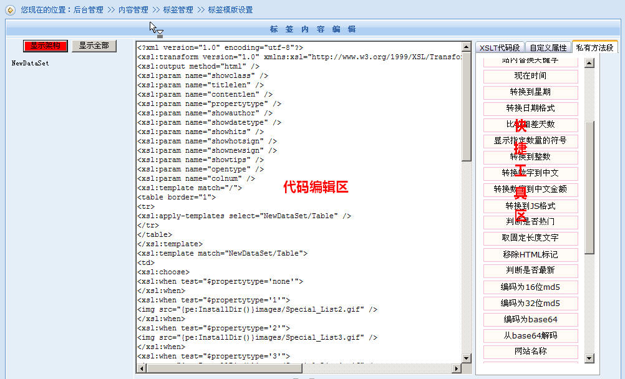The image size is (625, 379).
Task: Go to 标签管理 via the breadcrumb
Action: pyautogui.click(x=178, y=10)
